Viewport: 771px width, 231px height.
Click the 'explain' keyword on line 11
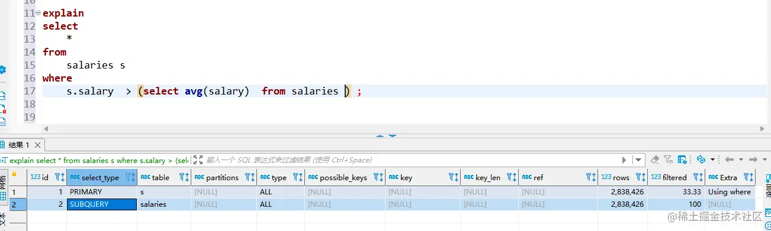pos(63,13)
